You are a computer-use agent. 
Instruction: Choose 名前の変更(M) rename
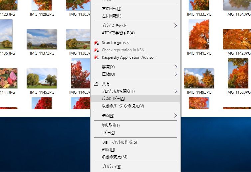pyautogui.click(x=135, y=157)
